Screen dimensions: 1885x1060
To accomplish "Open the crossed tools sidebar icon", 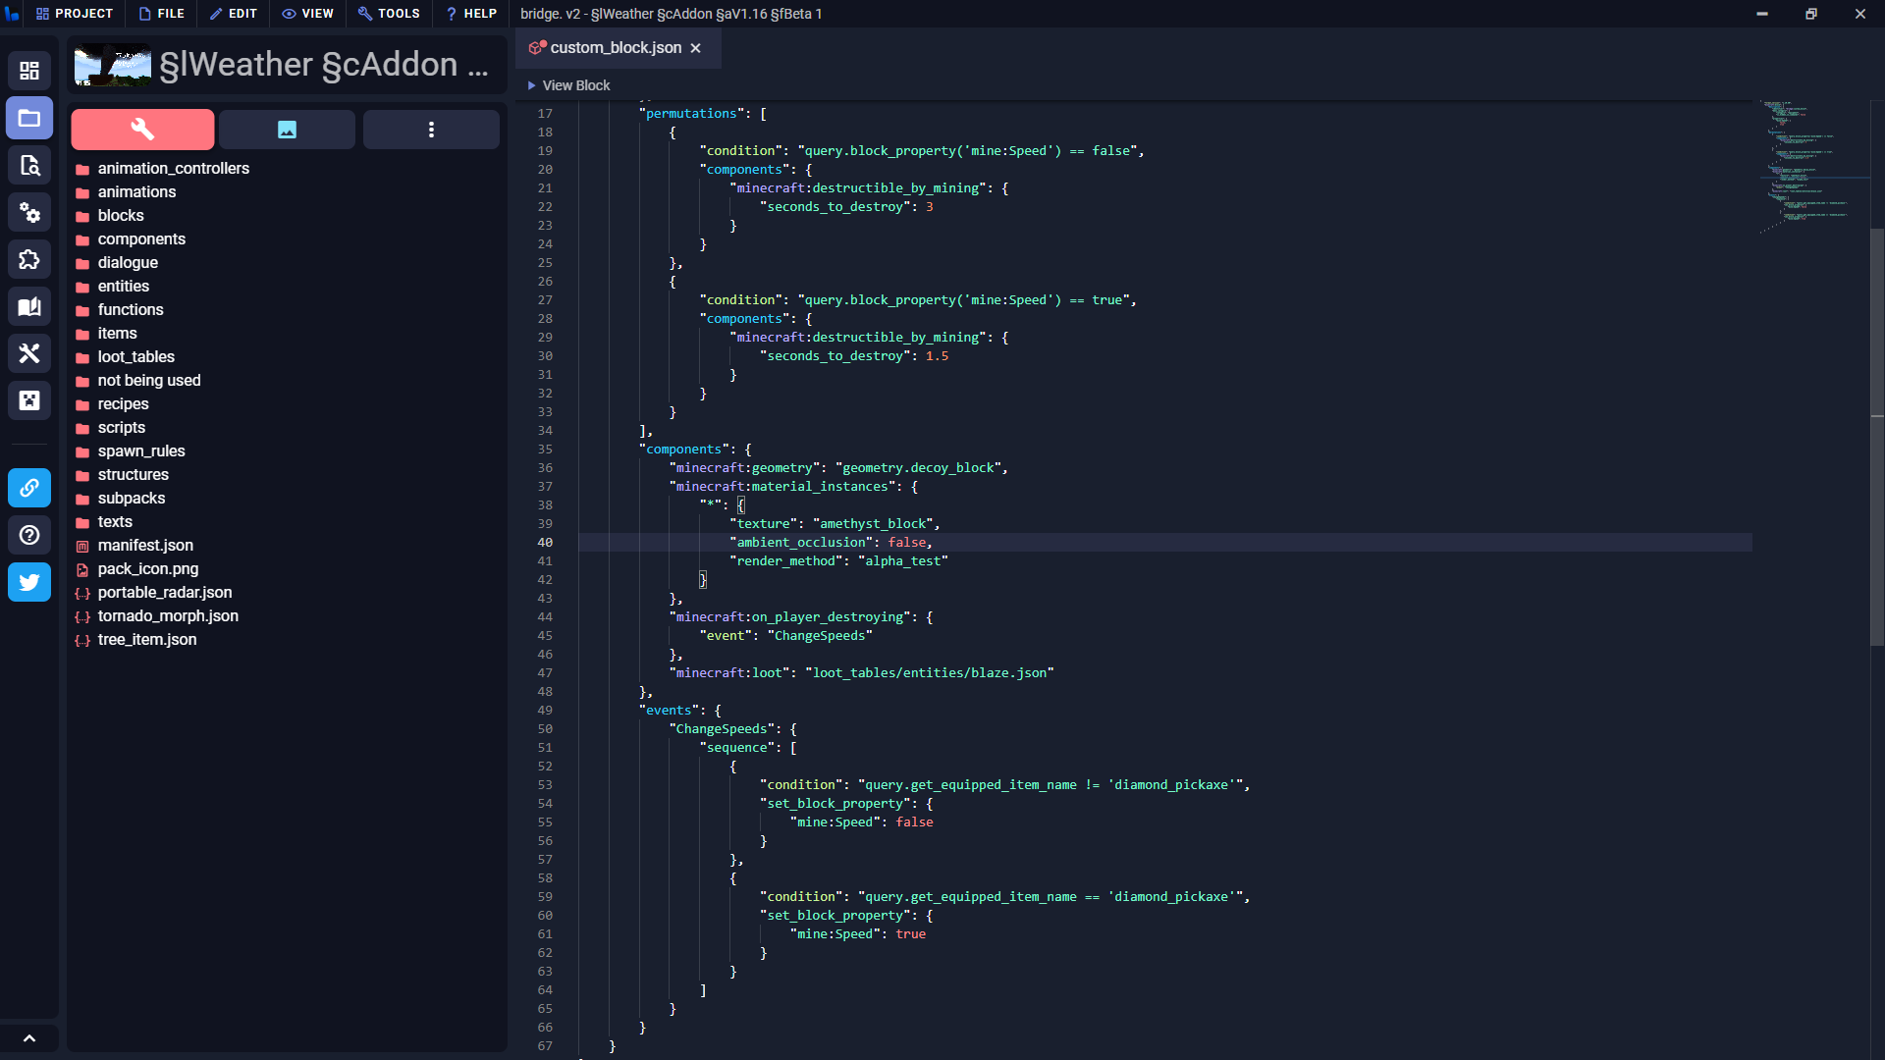I will pyautogui.click(x=29, y=353).
